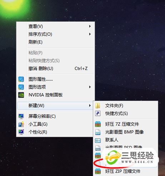Viewport: 165px width, 176px height.
Task: Click the yellow folder icon in submenu
Action: point(98,106)
